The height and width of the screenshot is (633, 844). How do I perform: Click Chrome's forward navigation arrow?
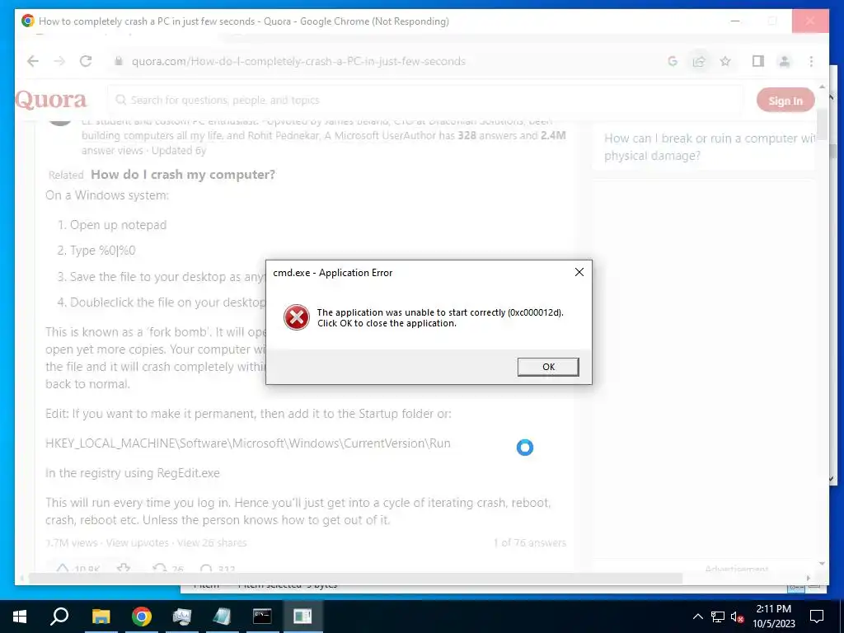pyautogui.click(x=59, y=61)
